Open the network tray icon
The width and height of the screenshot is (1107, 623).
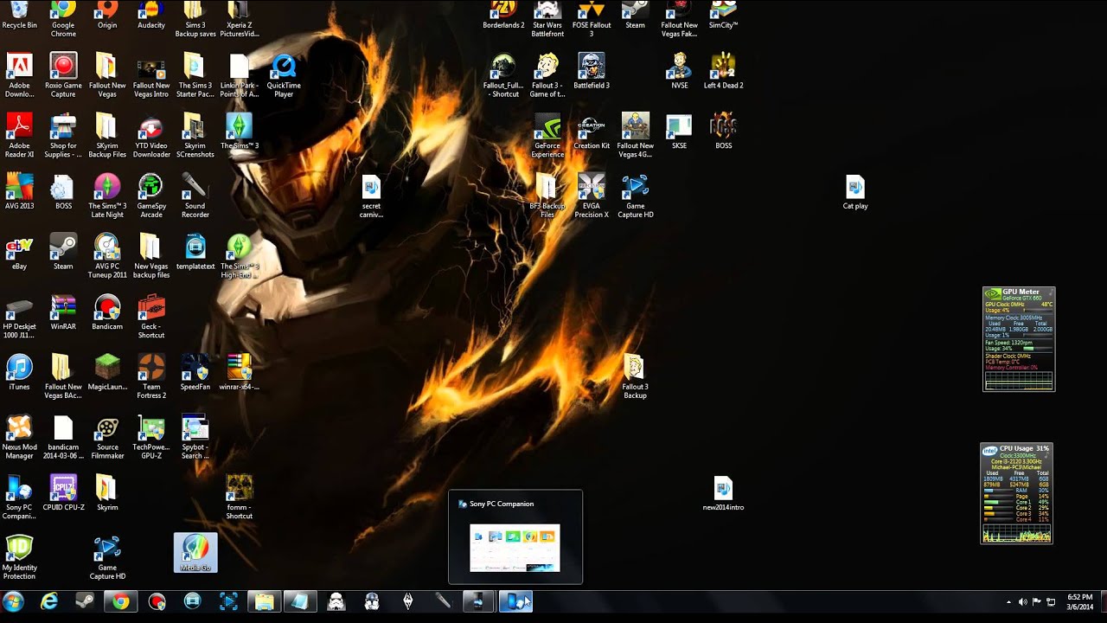tap(1051, 602)
